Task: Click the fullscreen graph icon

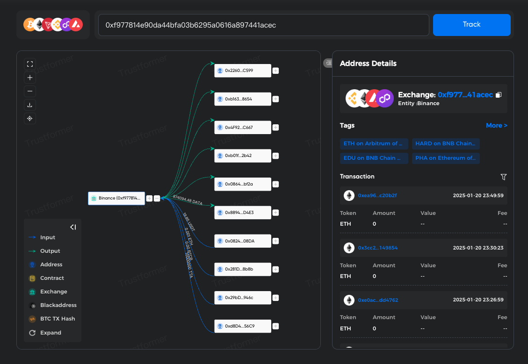Action: tap(30, 64)
